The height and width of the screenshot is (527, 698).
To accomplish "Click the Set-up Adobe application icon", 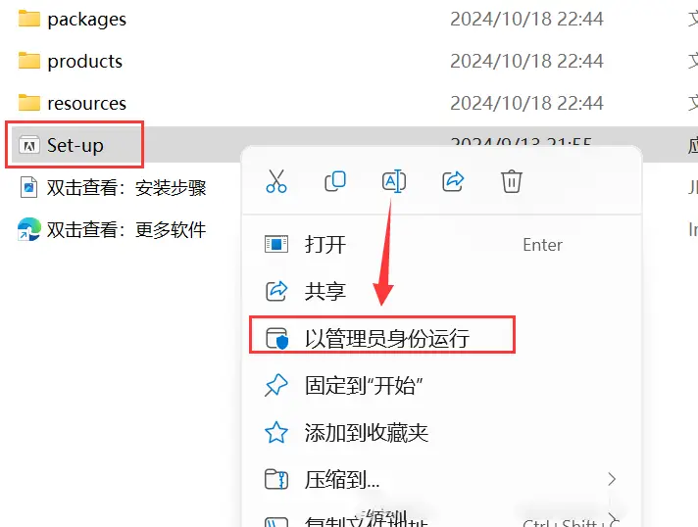I will pos(29,145).
